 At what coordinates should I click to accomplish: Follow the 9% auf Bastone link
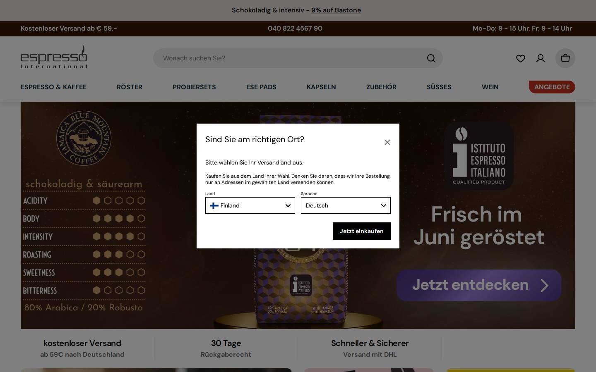pos(336,10)
